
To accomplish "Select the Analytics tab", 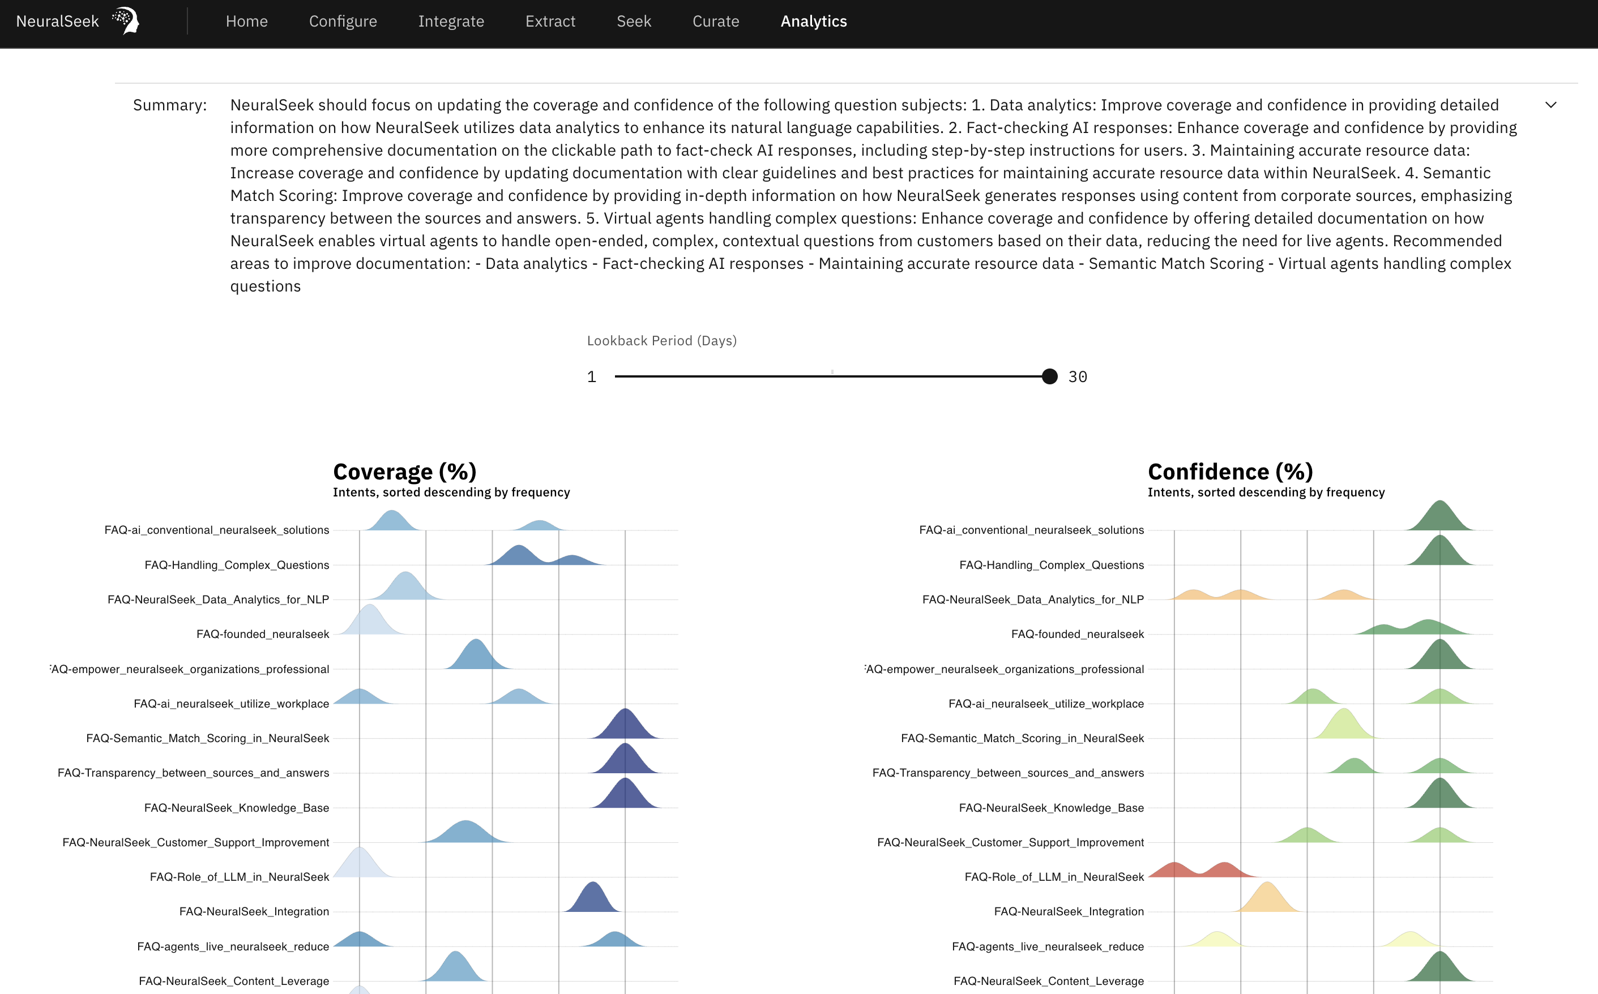I will (814, 21).
